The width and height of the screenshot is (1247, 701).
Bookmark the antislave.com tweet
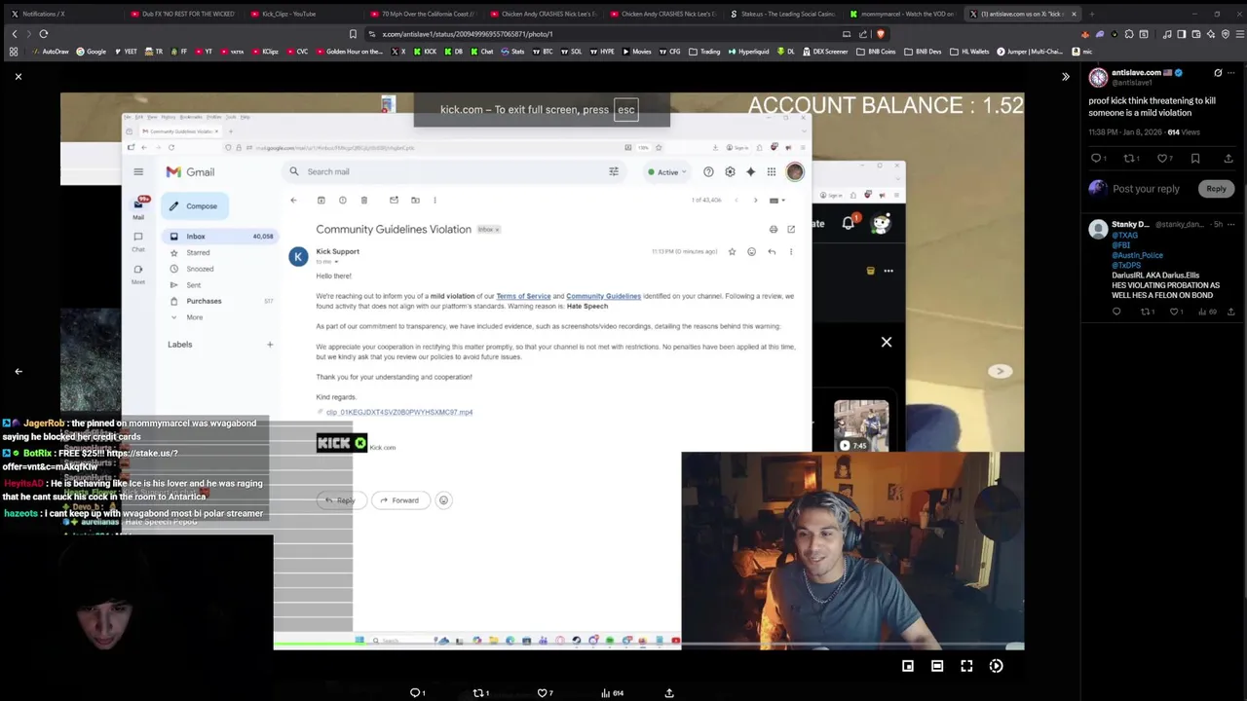coord(1195,158)
